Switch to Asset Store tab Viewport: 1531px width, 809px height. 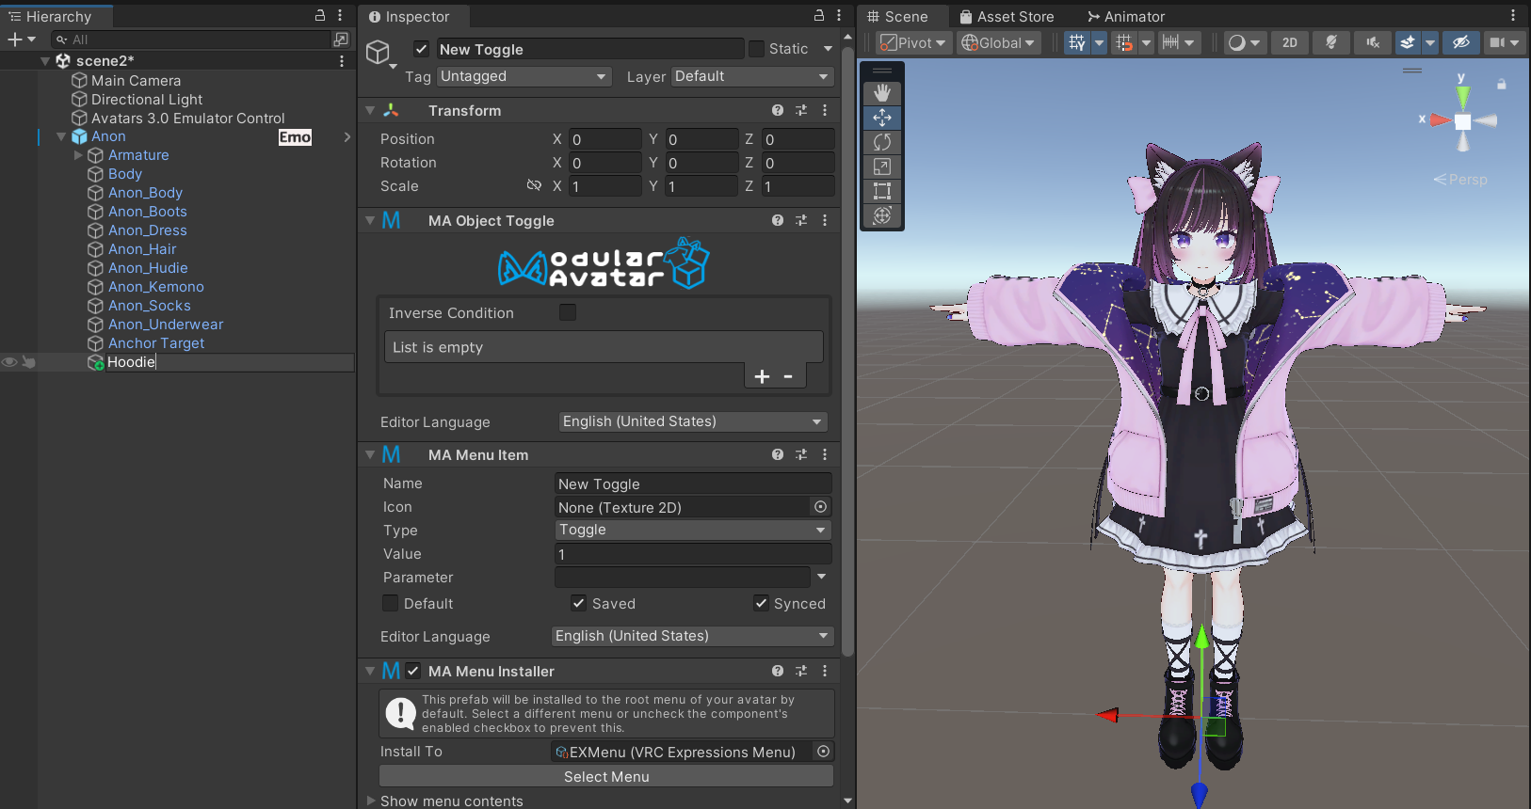[x=1007, y=16]
